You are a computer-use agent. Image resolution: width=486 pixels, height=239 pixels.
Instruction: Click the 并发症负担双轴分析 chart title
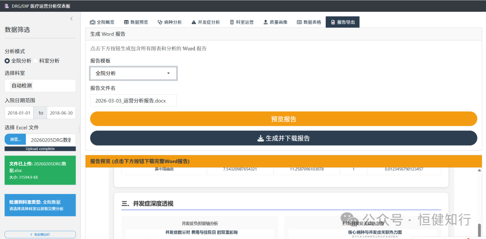click(200, 223)
